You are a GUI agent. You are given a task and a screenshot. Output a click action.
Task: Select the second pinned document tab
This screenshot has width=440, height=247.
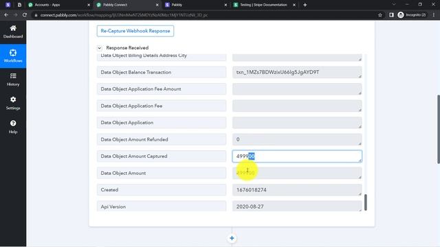pyautogui.click(x=19, y=5)
